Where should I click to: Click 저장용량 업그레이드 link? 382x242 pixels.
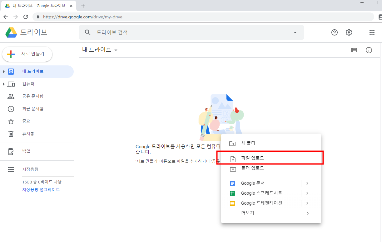pyautogui.click(x=41, y=190)
